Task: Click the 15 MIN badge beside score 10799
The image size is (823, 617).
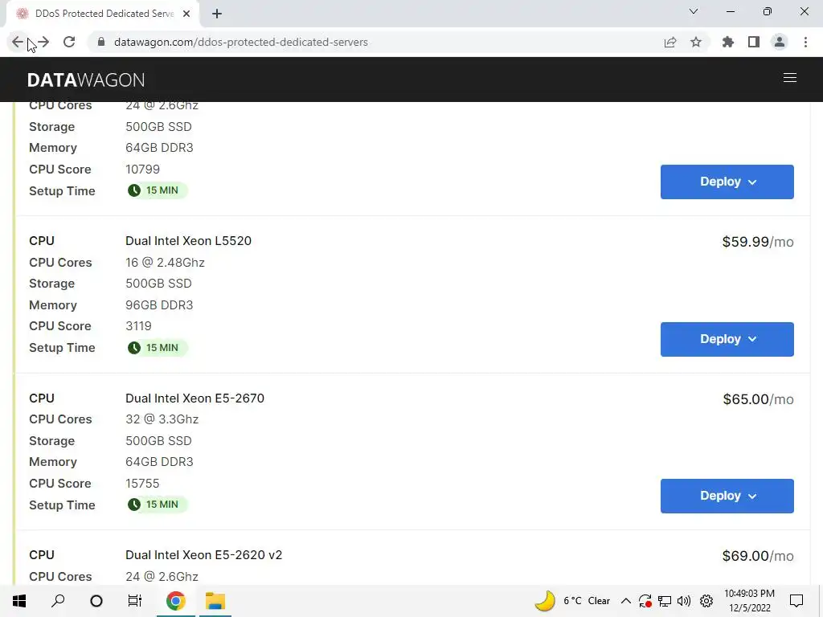Action: [157, 190]
